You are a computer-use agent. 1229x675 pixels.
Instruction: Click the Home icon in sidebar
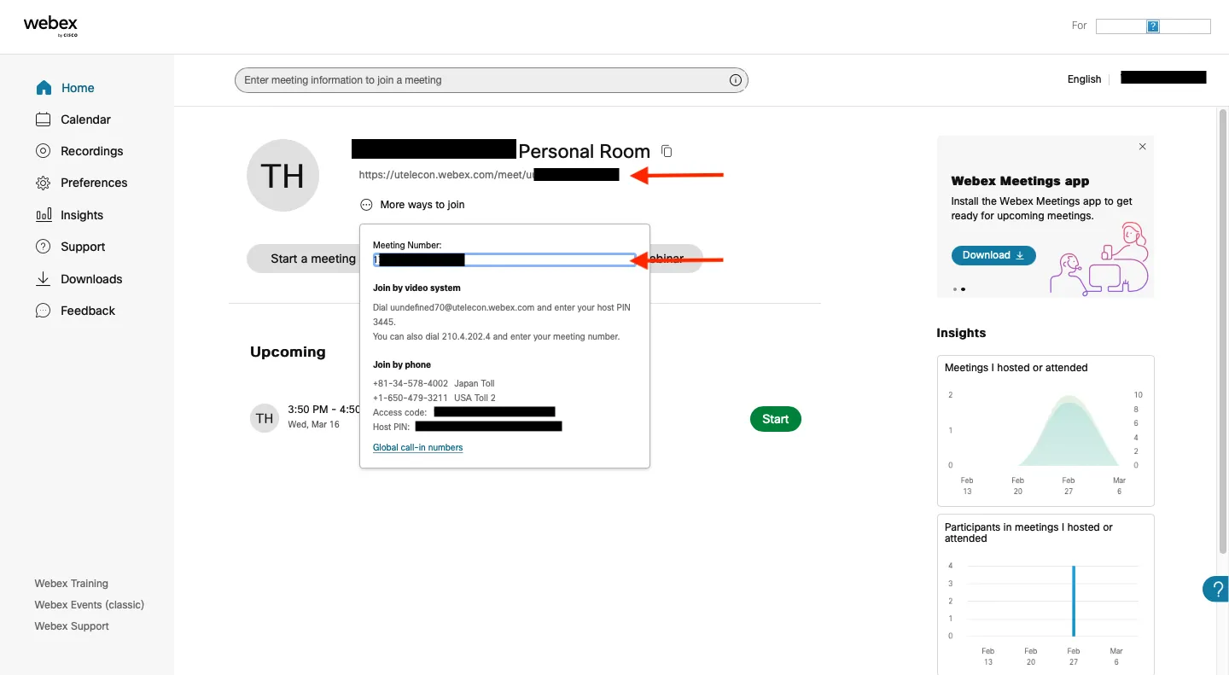click(x=44, y=88)
